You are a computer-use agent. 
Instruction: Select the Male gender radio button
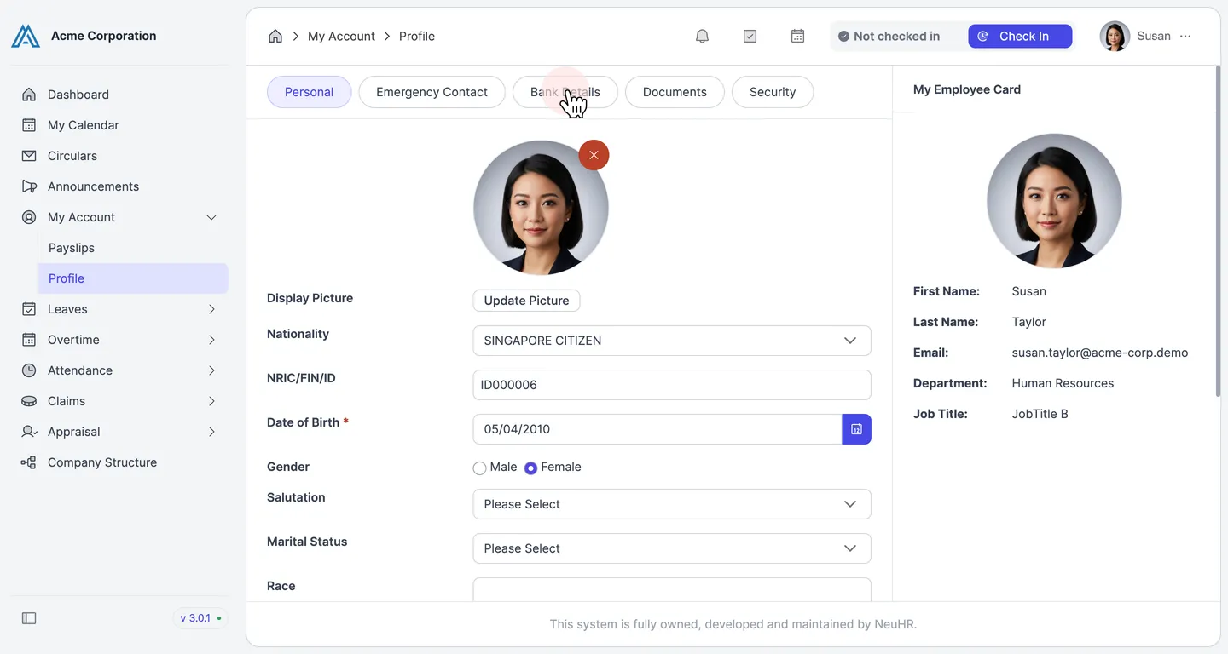[x=479, y=468]
